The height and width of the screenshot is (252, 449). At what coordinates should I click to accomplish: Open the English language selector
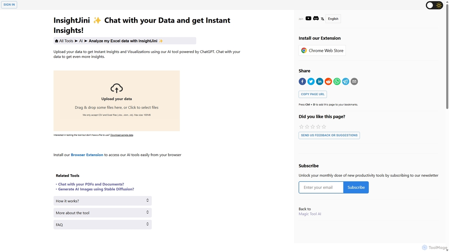click(x=333, y=19)
